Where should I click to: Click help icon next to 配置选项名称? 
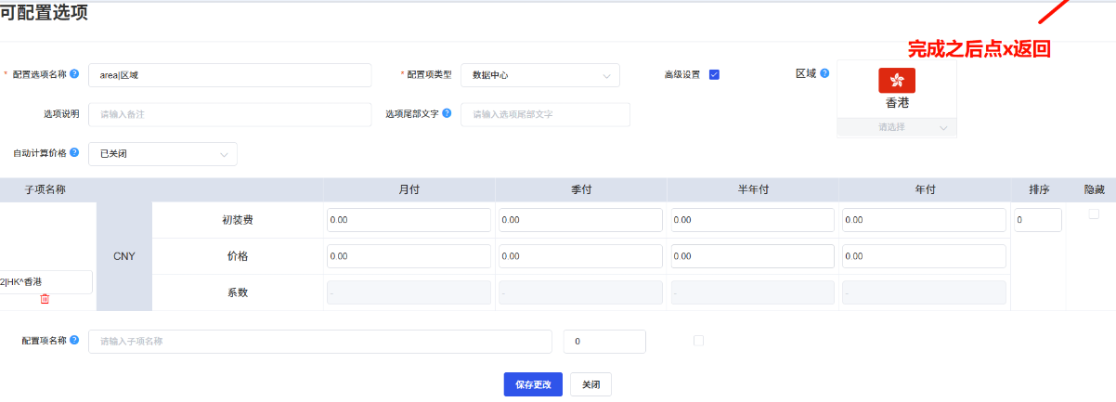pyautogui.click(x=74, y=74)
